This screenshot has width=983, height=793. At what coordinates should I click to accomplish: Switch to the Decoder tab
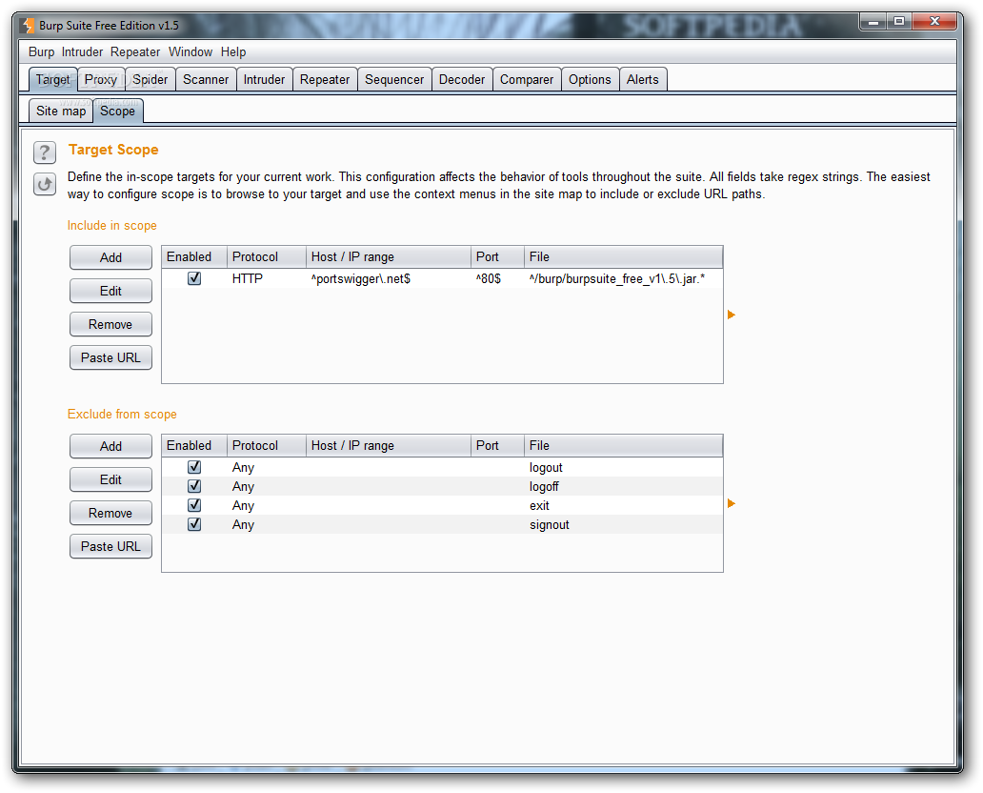tap(462, 80)
